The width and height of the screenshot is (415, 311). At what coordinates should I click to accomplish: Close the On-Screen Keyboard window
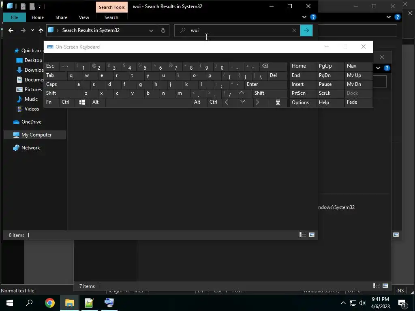[x=364, y=47]
